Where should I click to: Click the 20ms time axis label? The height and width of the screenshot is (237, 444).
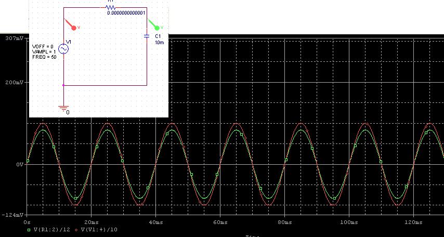[91, 222]
